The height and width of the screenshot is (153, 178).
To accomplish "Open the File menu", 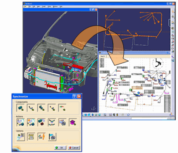I will 29,6.
